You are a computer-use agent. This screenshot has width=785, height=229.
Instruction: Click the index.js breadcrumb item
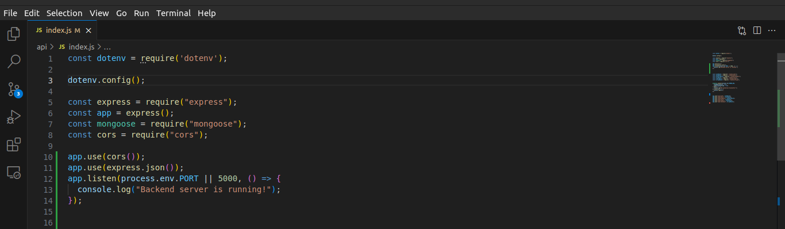pos(76,47)
